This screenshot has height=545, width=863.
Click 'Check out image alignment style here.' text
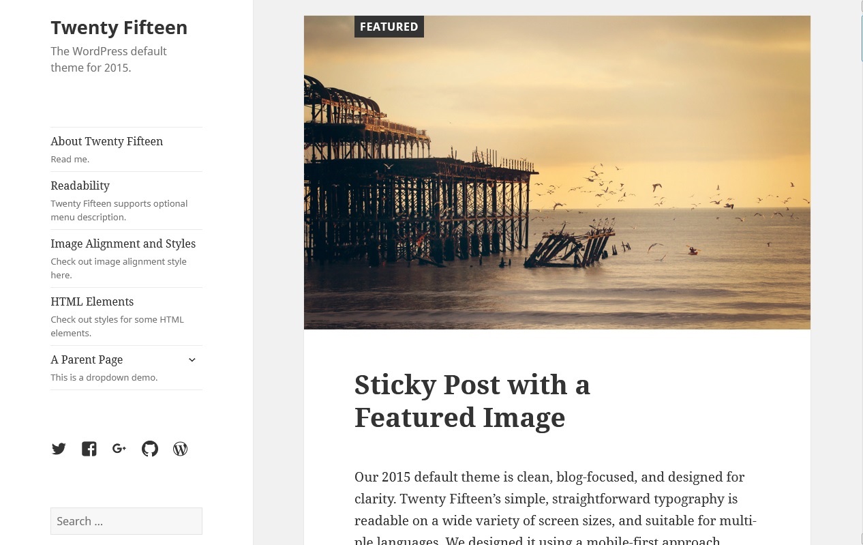point(119,268)
